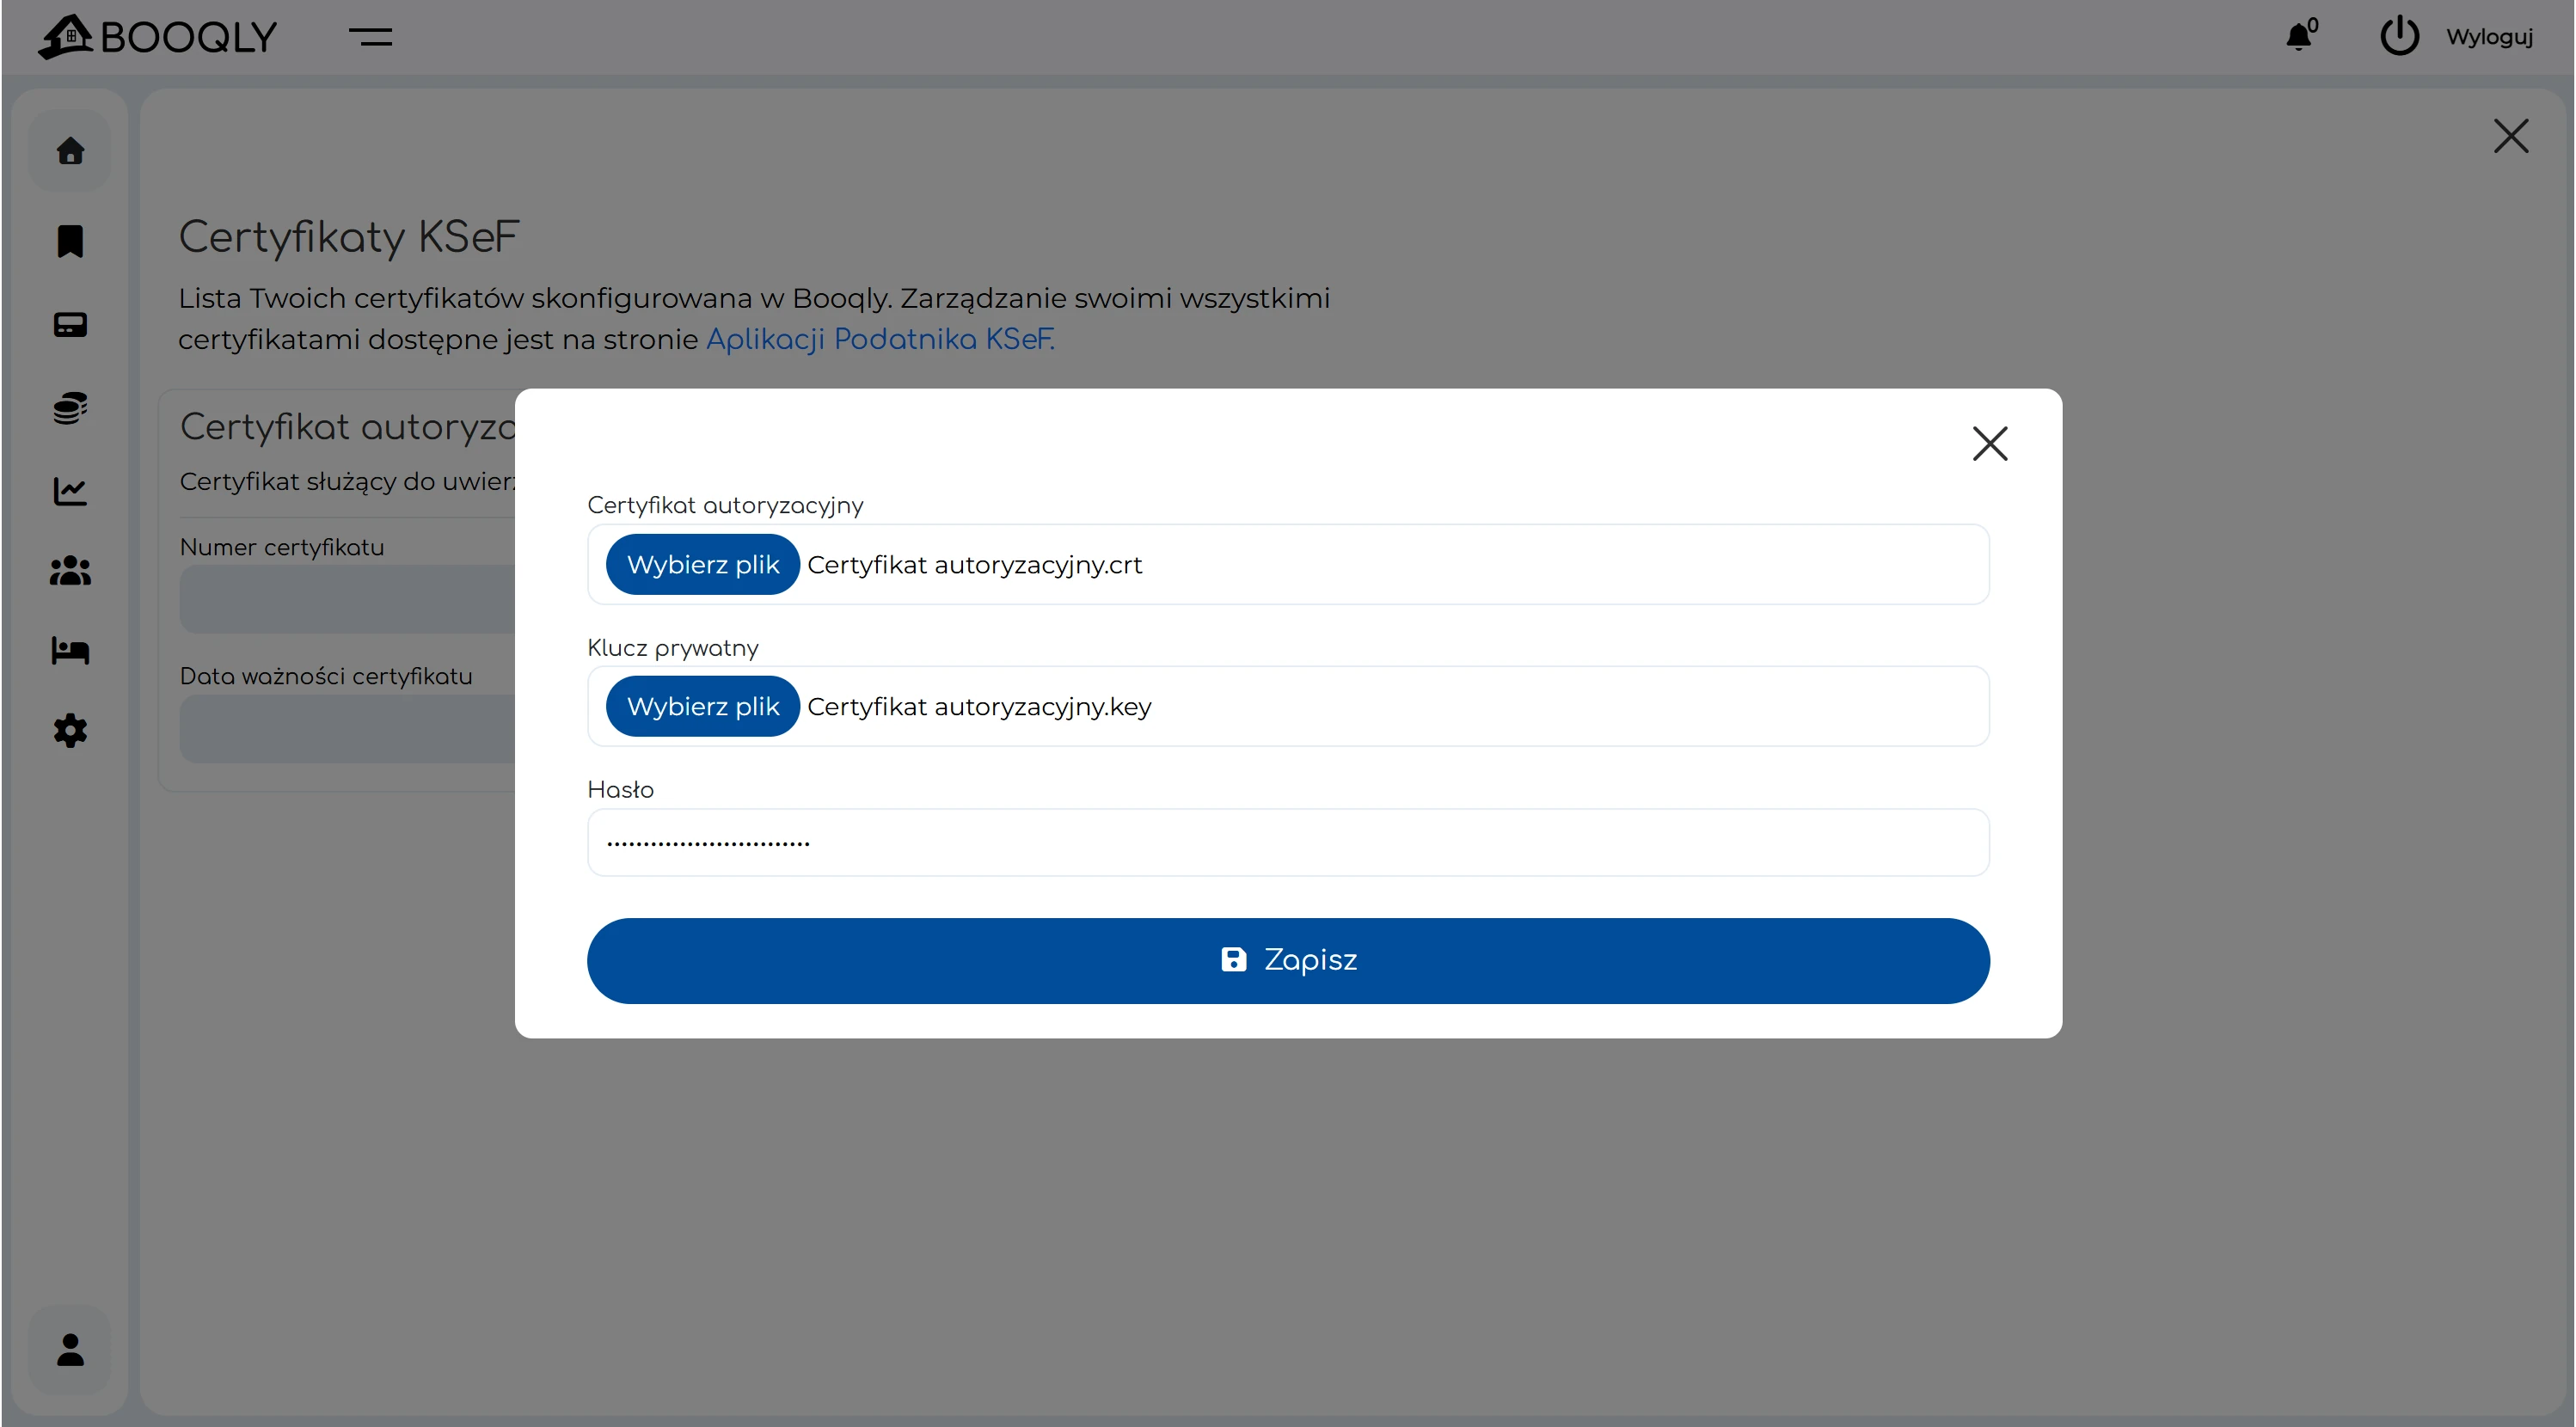This screenshot has height=1427, width=2576.
Task: Open the guests group sidebar icon
Action: click(x=70, y=571)
